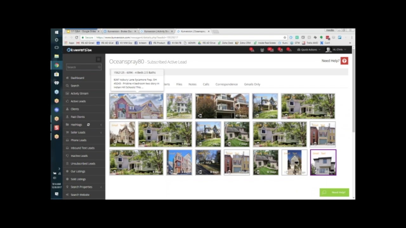Open the red brick house property thumbnail
Image resolution: width=406 pixels, height=228 pixels.
click(x=136, y=106)
